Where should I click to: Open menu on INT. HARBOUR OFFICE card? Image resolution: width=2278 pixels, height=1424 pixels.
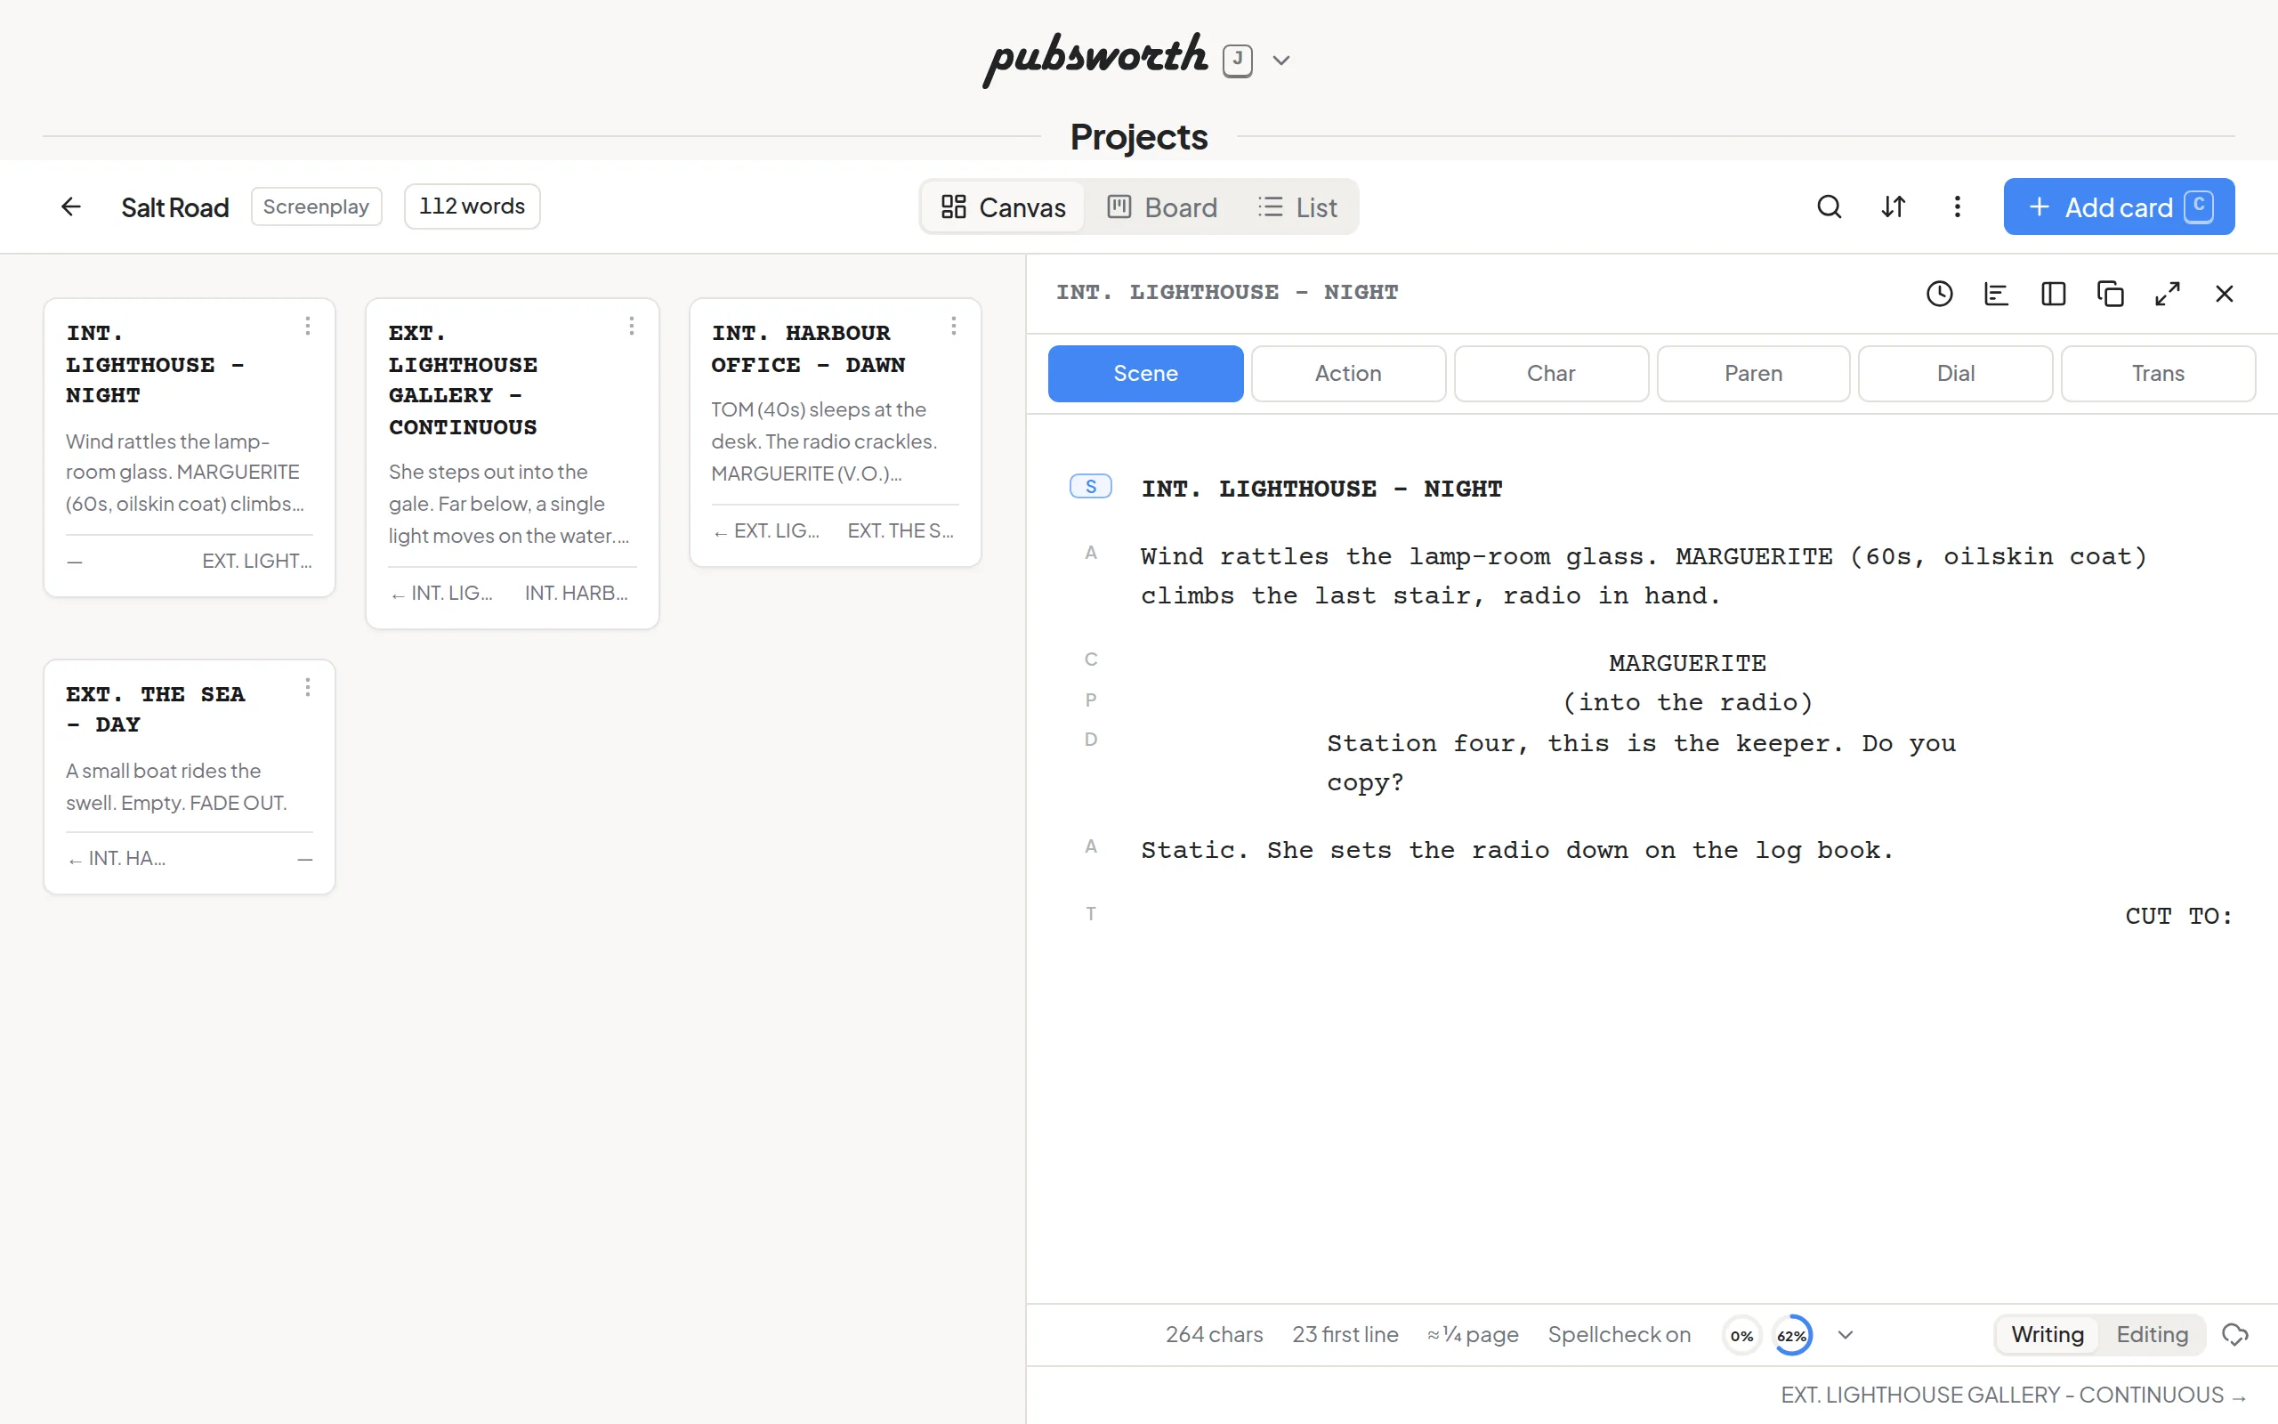coord(954,326)
